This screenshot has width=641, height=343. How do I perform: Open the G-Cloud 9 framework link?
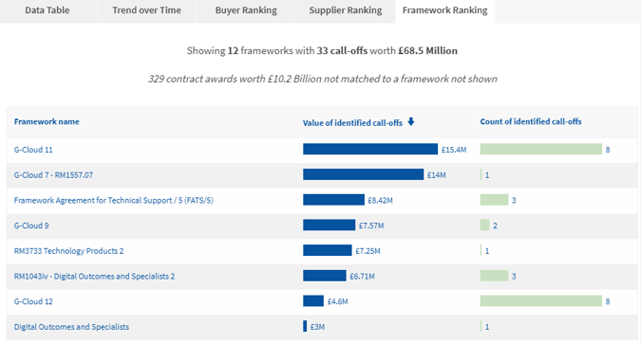31,226
